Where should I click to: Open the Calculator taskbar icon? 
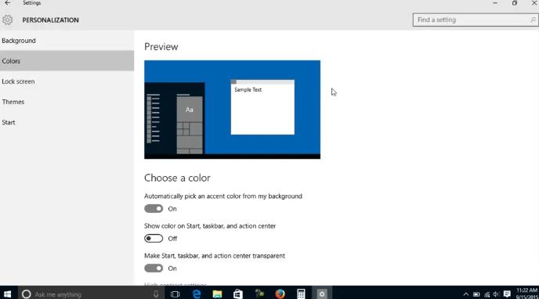301,294
